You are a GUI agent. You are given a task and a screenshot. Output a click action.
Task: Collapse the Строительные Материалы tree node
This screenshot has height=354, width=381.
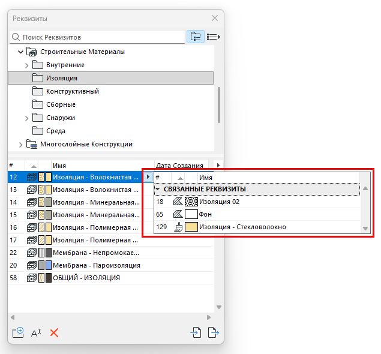point(20,52)
